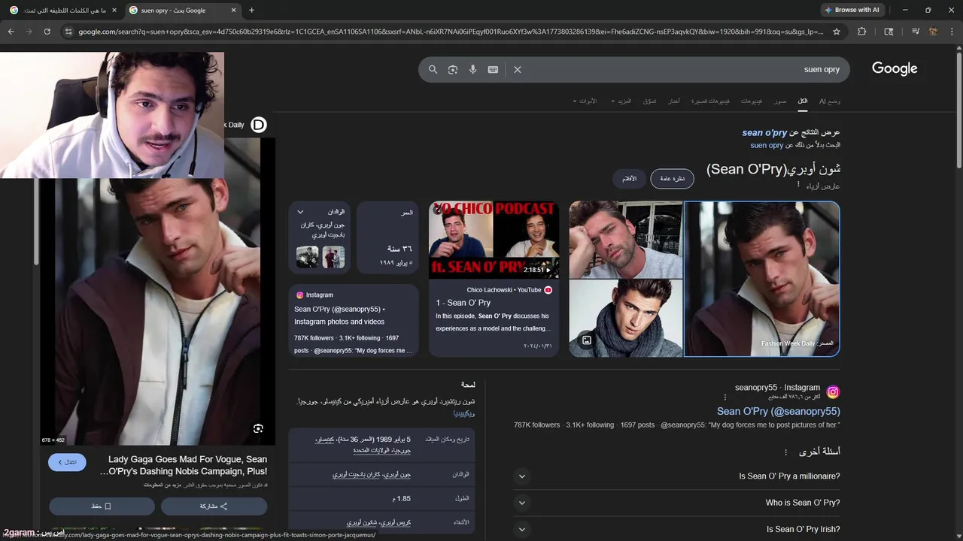Open 'Sean O'Pry (@seanopry55)' Instagram result link
This screenshot has width=963, height=541.
[779, 411]
